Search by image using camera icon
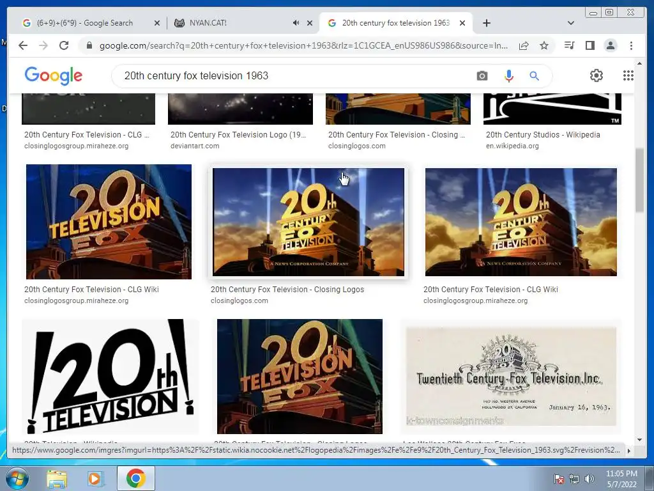The image size is (654, 491). 482,76
